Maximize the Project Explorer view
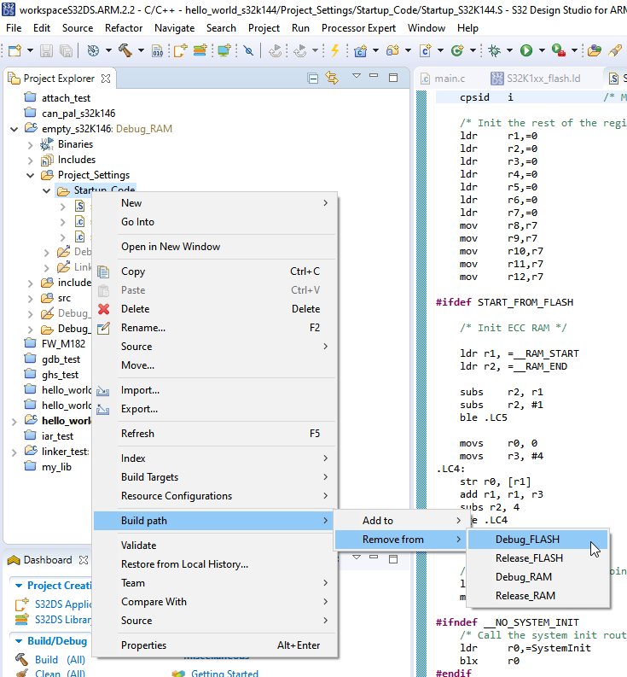Image resolution: width=627 pixels, height=677 pixels. pyautogui.click(x=393, y=79)
